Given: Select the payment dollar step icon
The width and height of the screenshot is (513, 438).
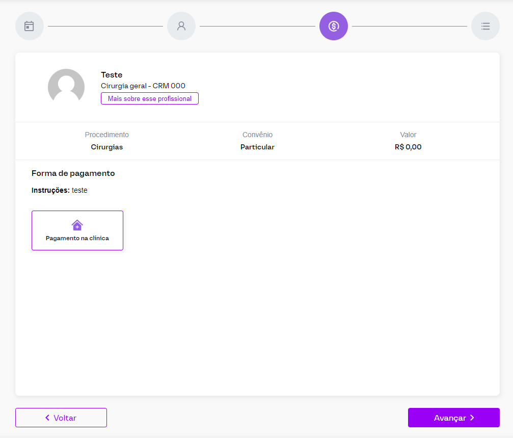Looking at the screenshot, I should click(x=334, y=26).
